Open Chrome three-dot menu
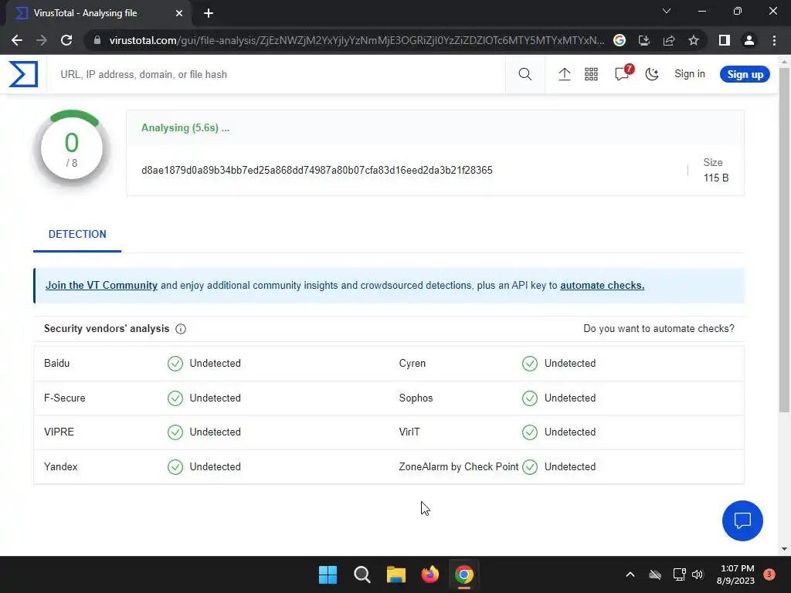The image size is (791, 593). [x=774, y=40]
